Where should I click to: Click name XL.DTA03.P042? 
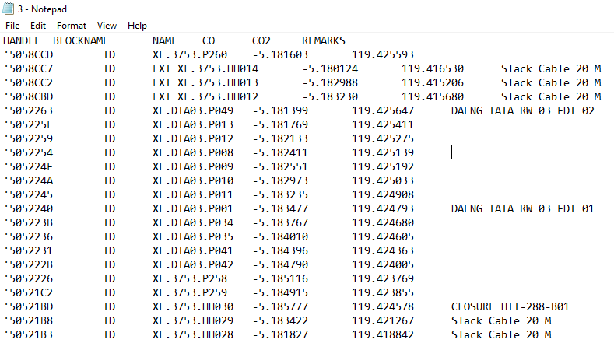click(x=193, y=264)
